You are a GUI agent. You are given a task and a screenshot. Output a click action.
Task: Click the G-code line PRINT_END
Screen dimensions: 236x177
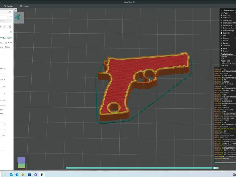click(225, 138)
